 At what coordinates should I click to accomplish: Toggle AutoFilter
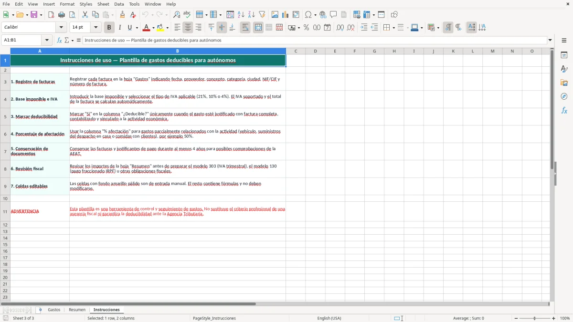click(262, 15)
